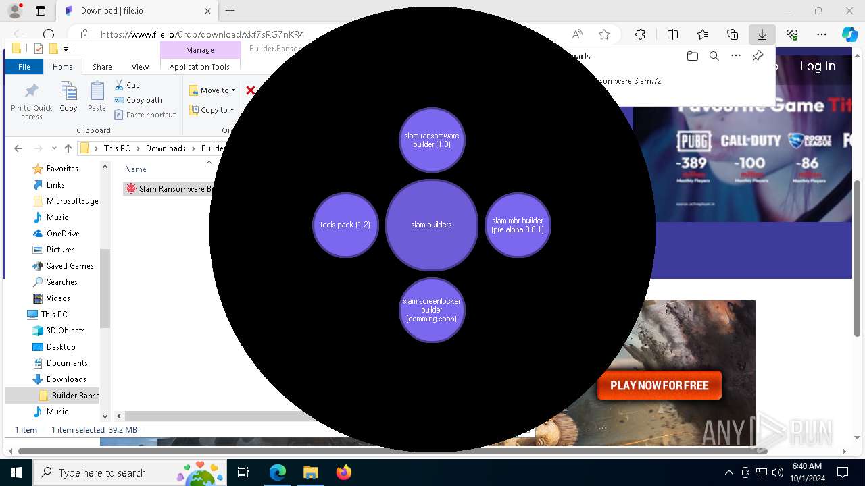Click Explorer up directory arrow
The image size is (865, 486).
[68, 148]
